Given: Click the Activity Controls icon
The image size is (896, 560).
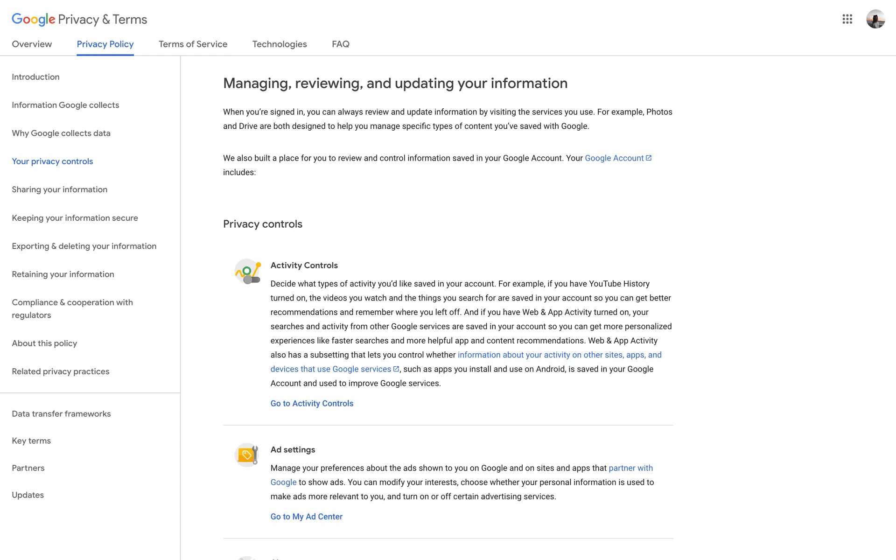Looking at the screenshot, I should [247, 272].
